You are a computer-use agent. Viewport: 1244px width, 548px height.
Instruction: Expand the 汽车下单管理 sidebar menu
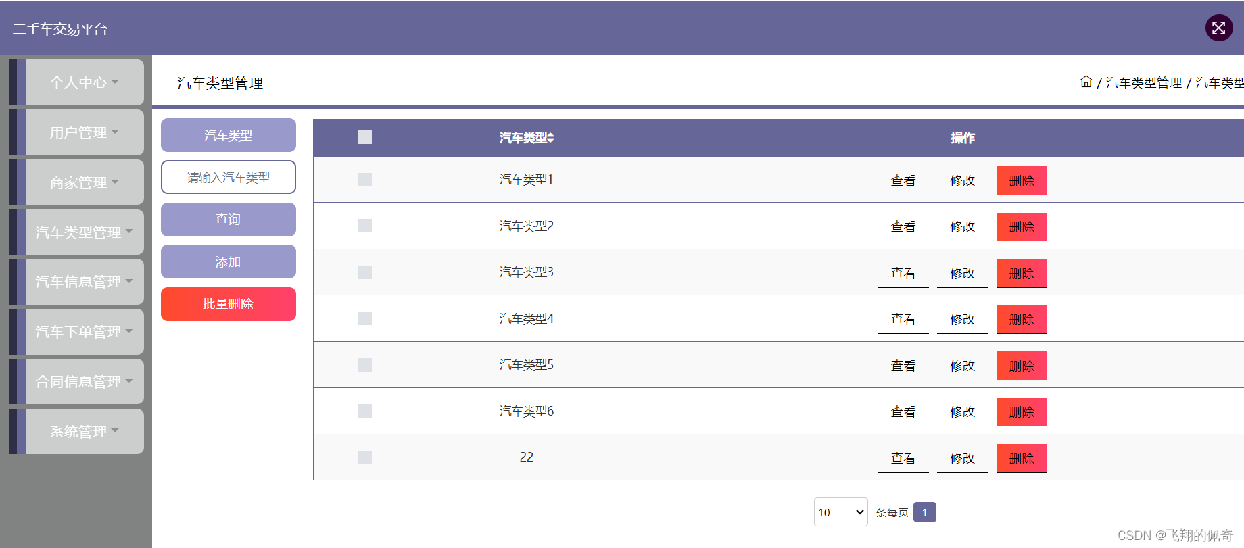tap(84, 332)
